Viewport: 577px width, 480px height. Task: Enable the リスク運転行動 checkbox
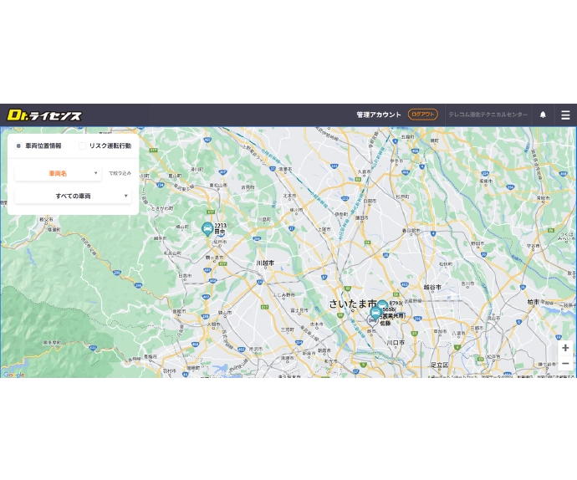coord(83,146)
